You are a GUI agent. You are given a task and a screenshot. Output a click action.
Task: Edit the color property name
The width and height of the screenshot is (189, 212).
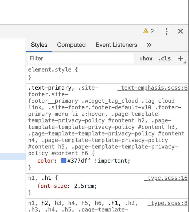click(45, 161)
